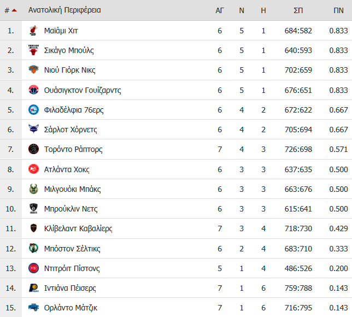Click the Ανατολική Περιφέρεια column header
This screenshot has width=352, height=317.
(x=64, y=10)
